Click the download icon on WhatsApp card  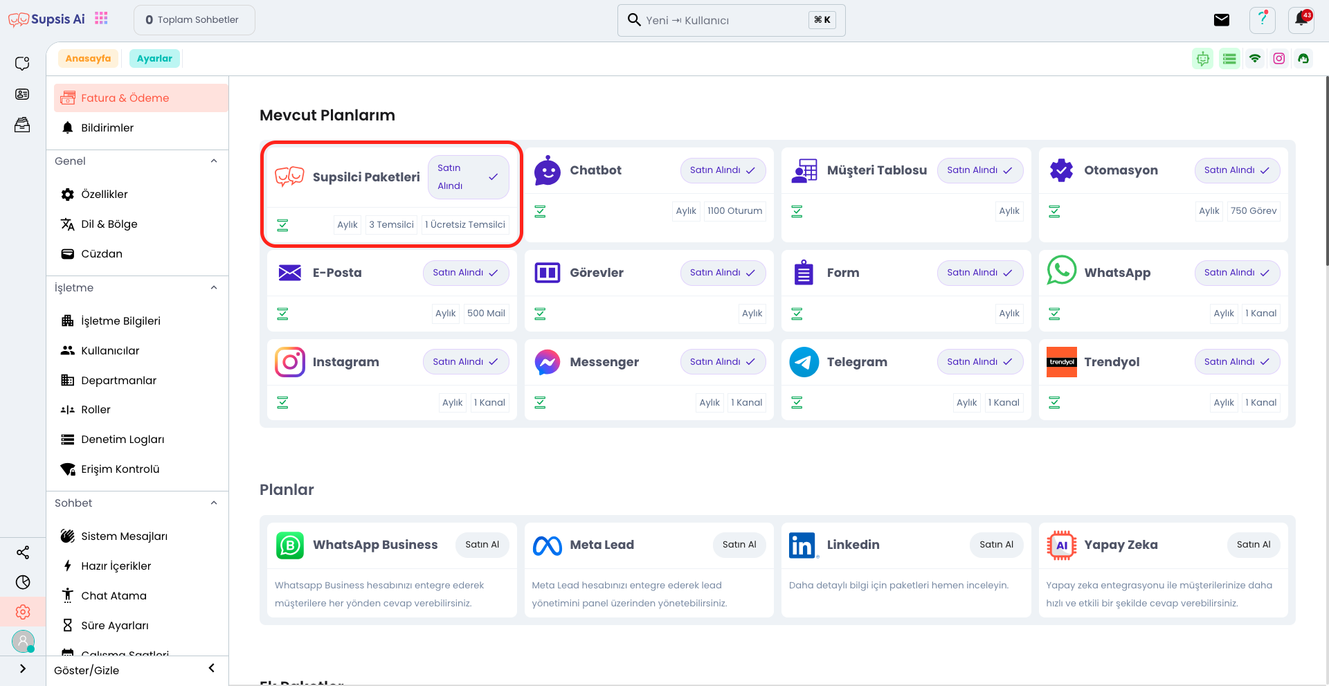(1054, 314)
